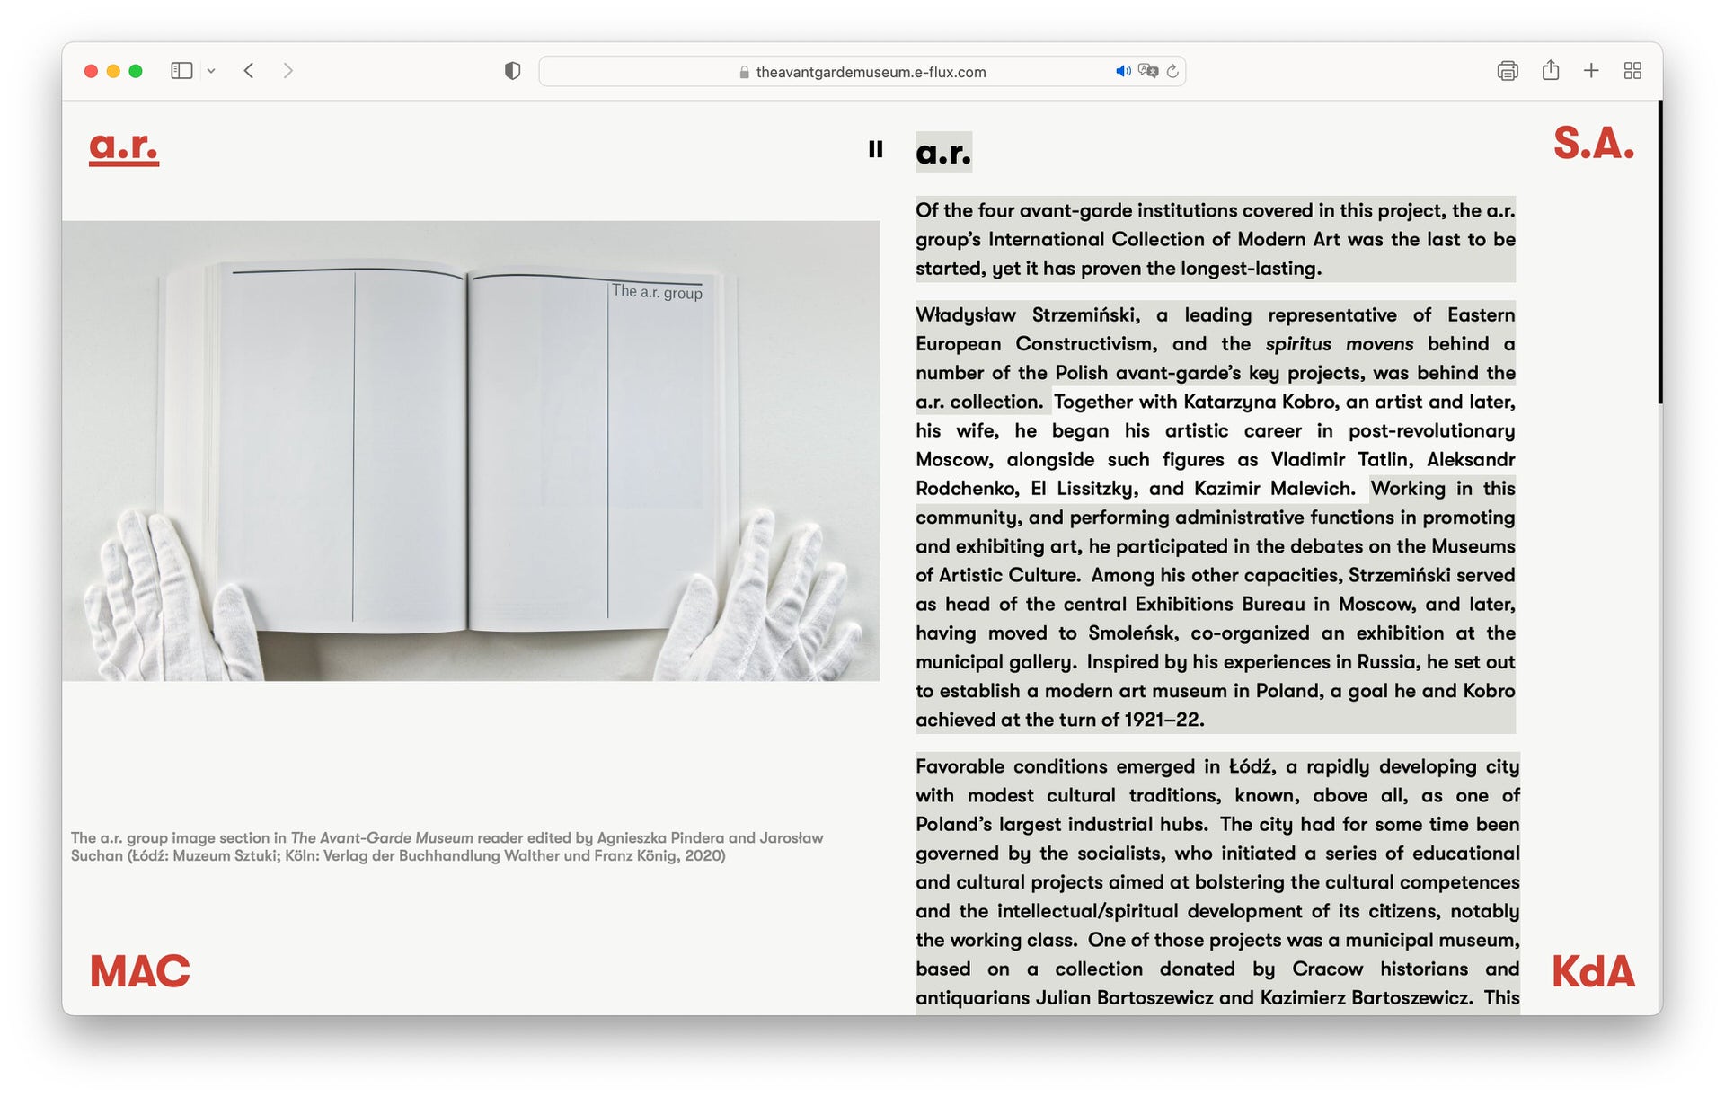This screenshot has width=1725, height=1097.
Task: Click the print page icon
Action: coord(1508,71)
